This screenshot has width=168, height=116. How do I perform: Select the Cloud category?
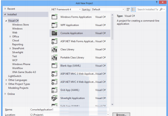click(x=15, y=40)
